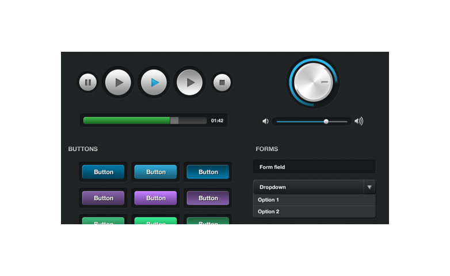Click the gray progress bar handle
450x276 pixels.
coord(174,121)
